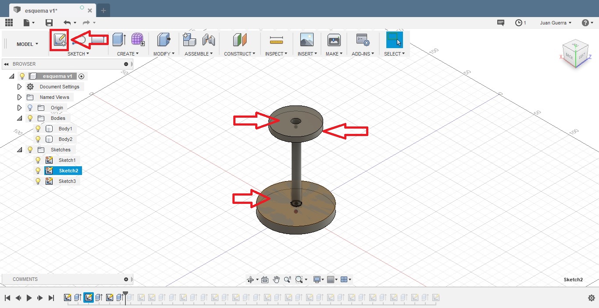Undo the last action
This screenshot has width=599, height=308.
[x=67, y=23]
